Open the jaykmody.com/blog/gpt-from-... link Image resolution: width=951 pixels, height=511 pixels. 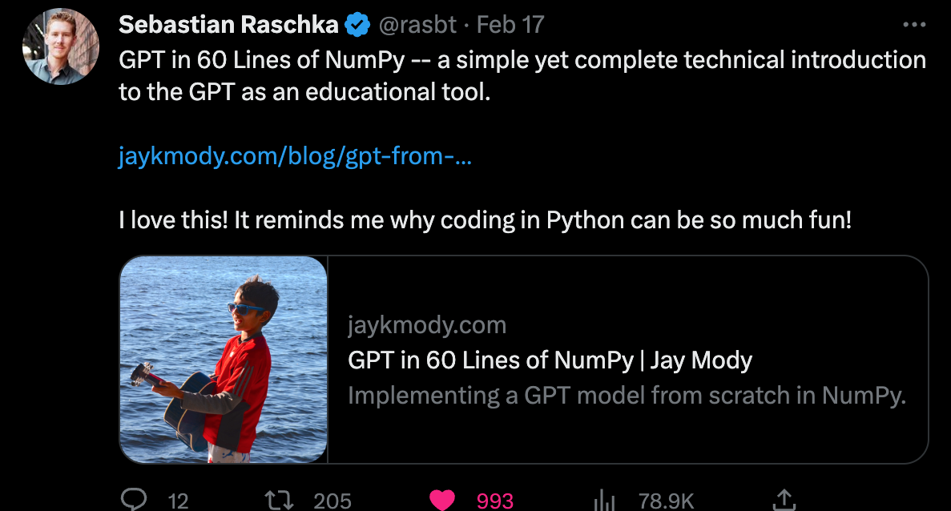[295, 156]
